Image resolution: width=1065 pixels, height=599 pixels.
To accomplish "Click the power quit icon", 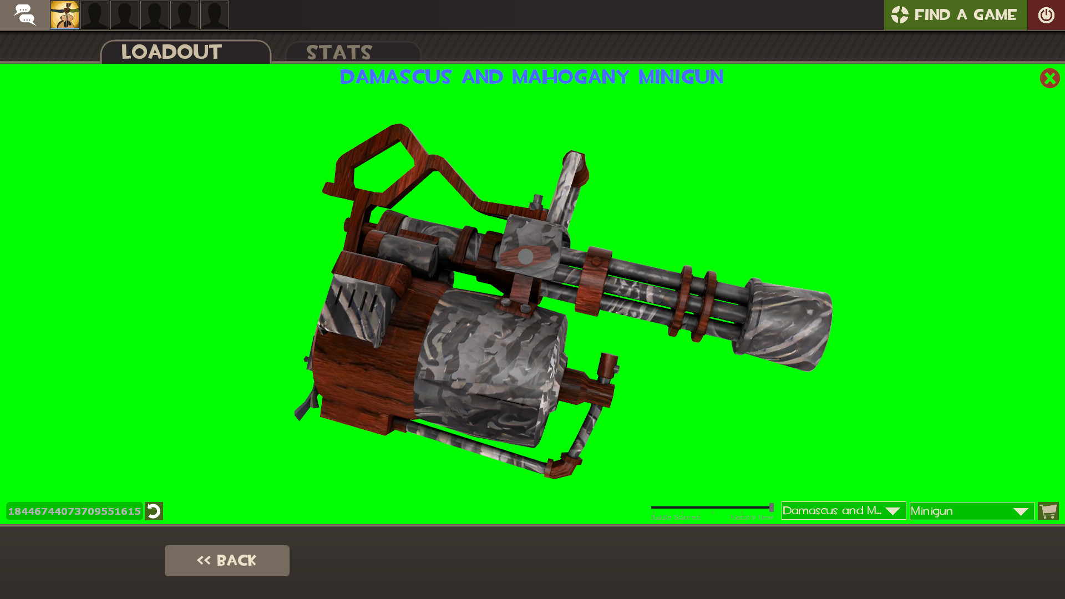I will click(1046, 15).
